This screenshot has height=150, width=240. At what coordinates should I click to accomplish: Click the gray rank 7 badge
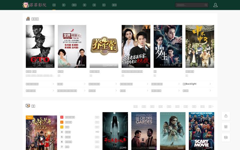tap(62, 147)
